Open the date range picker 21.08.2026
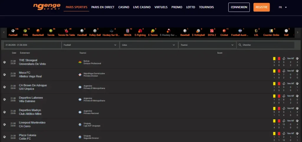This screenshot has height=142, width=302. (x=32, y=45)
